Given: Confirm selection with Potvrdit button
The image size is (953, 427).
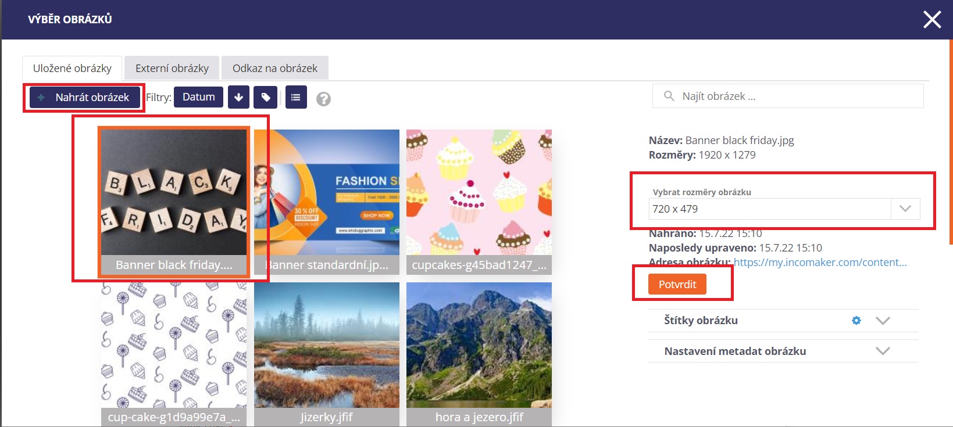Looking at the screenshot, I should pos(677,284).
